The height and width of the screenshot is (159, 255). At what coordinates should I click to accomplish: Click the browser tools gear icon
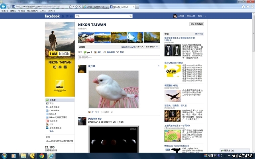click(252, 7)
